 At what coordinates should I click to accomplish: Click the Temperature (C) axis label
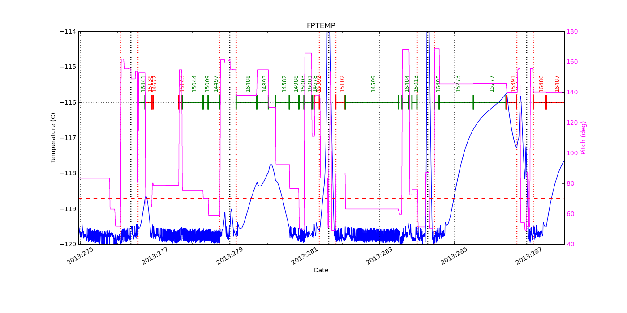click(53, 137)
